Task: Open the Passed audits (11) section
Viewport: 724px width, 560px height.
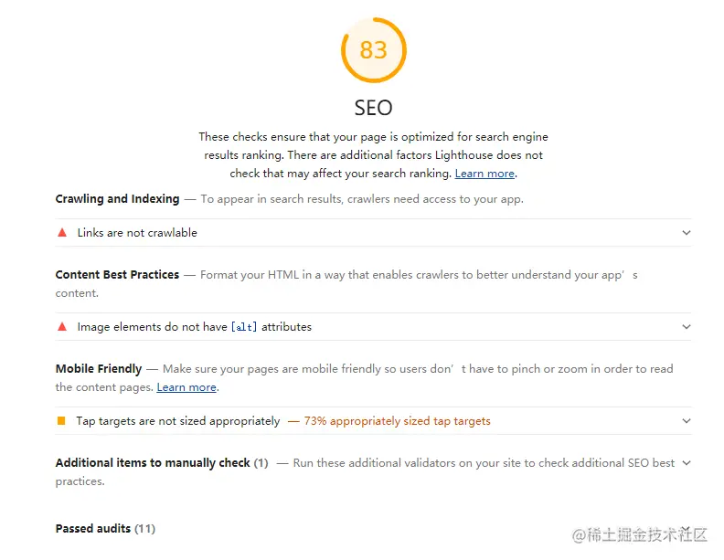Action: pos(105,528)
